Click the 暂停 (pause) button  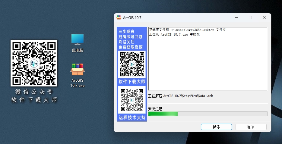point(216,127)
